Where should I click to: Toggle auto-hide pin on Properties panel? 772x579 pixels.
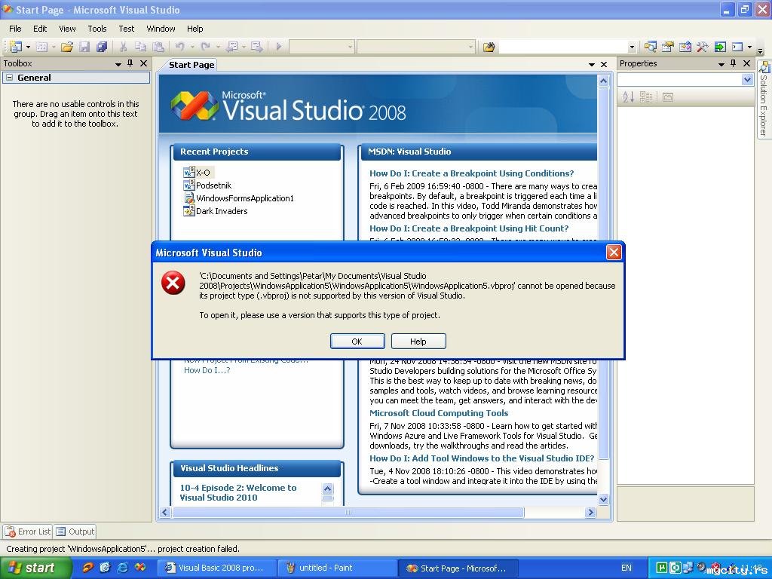coord(733,63)
